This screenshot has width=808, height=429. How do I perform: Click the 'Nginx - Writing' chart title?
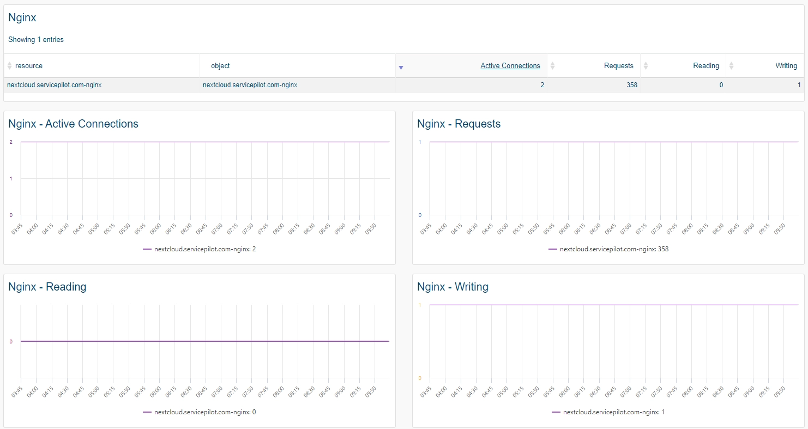(453, 287)
